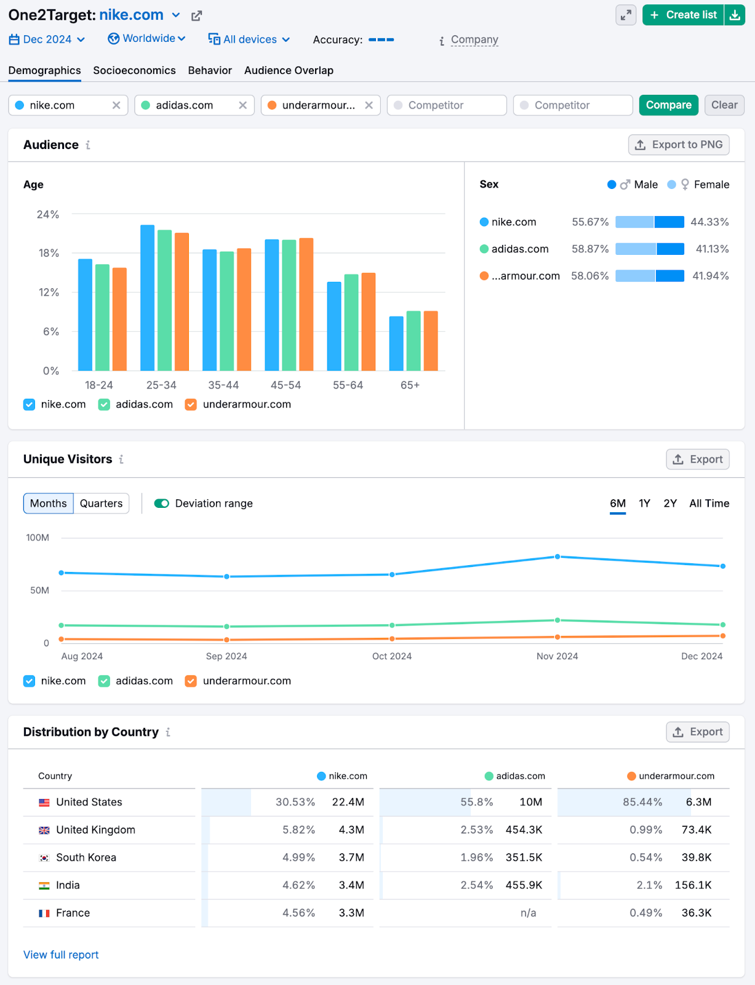The width and height of the screenshot is (755, 985).
Task: Select the 6M time range
Action: click(x=618, y=504)
